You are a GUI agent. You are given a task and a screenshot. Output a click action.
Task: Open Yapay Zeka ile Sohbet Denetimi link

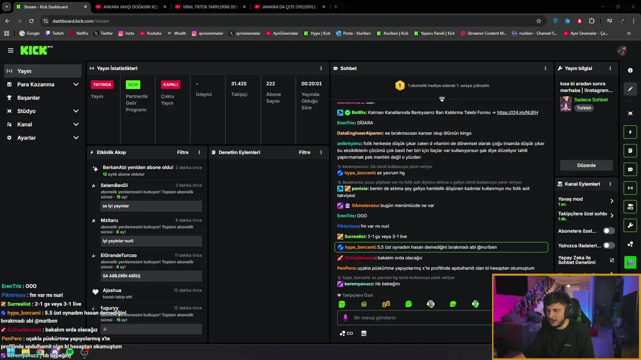(x=586, y=260)
